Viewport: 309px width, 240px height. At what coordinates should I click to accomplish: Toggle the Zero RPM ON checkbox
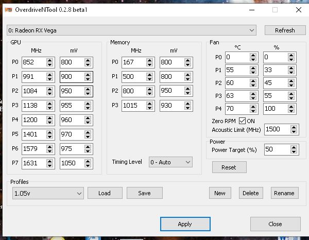[242, 121]
